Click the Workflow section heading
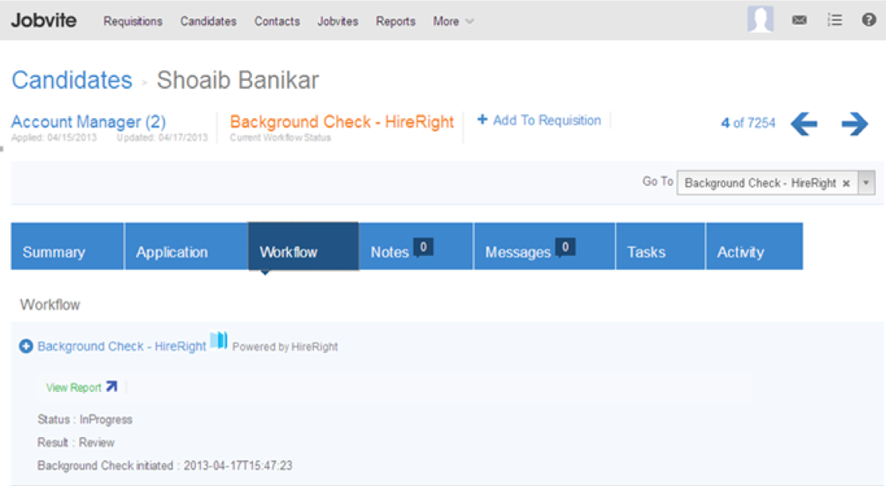Viewport: 886px width, 486px height. (50, 305)
